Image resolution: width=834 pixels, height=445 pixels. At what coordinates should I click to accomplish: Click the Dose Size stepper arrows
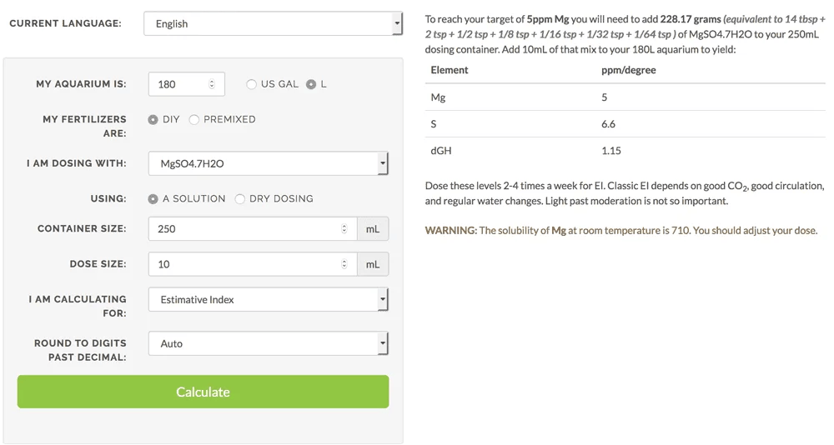[x=344, y=264]
